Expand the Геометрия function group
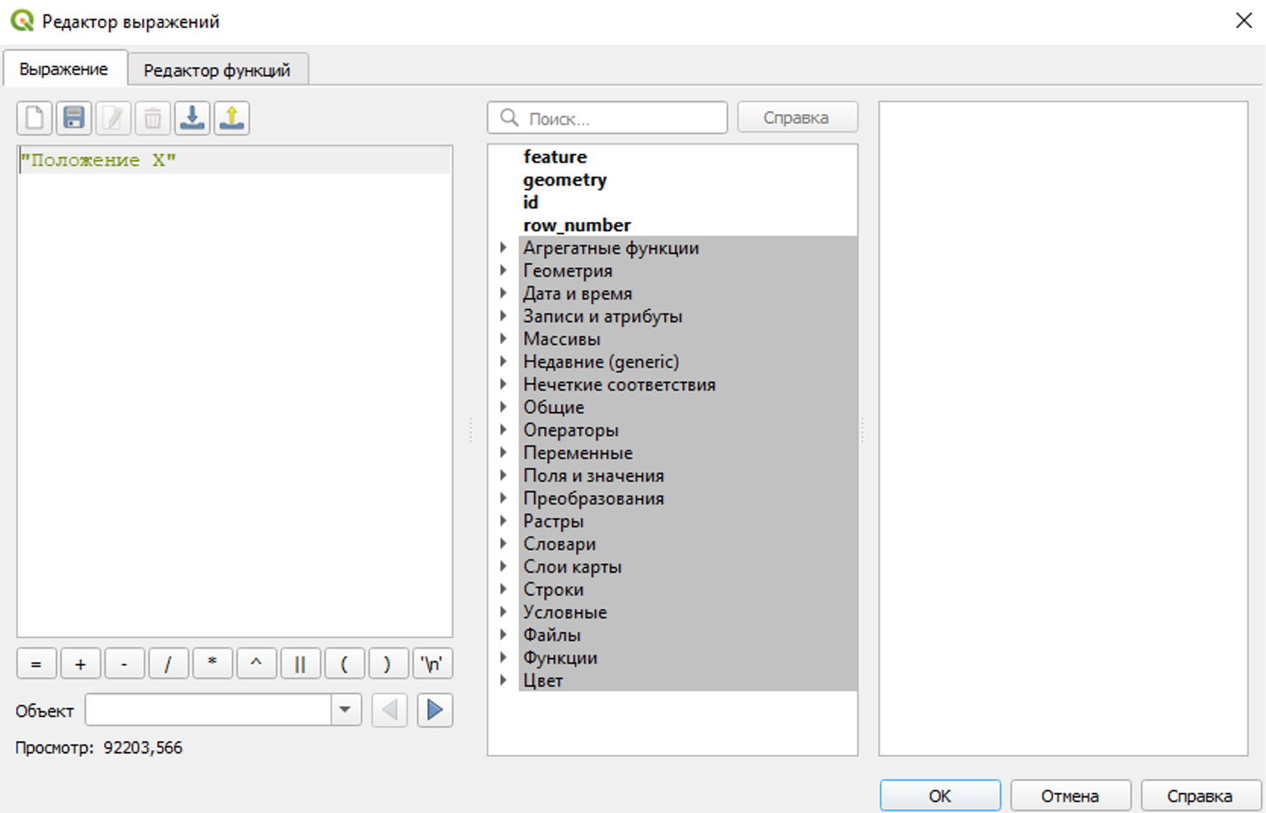Screen dimensions: 1266x813 click(x=503, y=270)
